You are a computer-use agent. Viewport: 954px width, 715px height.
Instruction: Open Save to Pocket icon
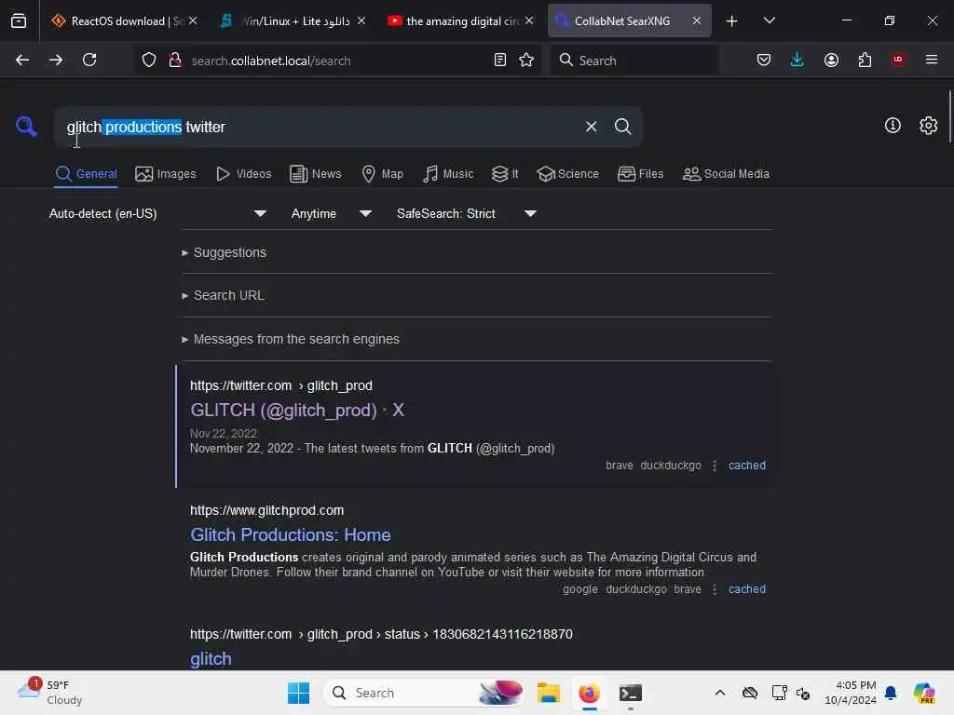[x=764, y=60]
